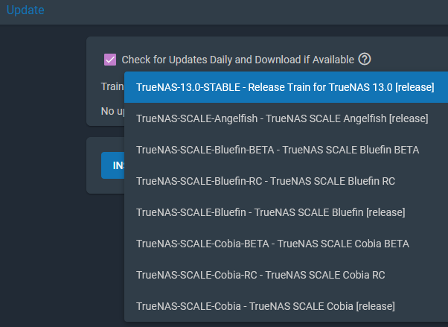Uncheck Check for Updates Daily checkbox
The width and height of the screenshot is (448, 327).
click(x=110, y=60)
